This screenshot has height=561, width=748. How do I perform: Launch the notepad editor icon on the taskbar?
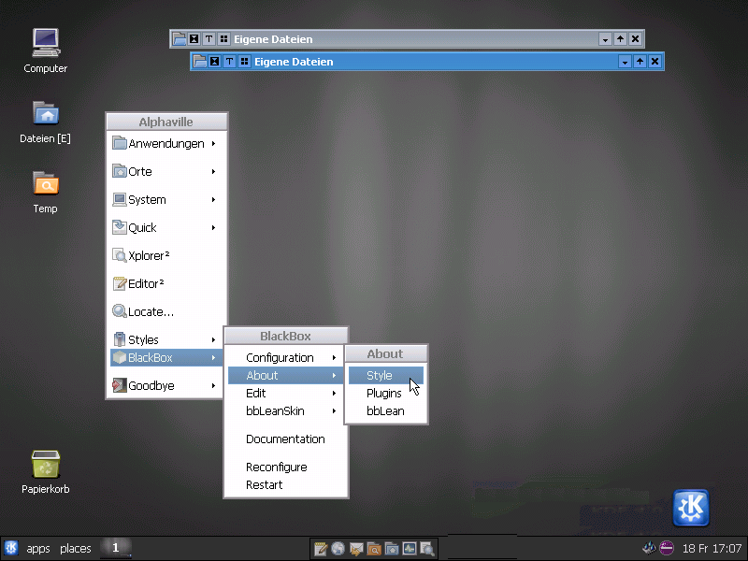coord(320,549)
